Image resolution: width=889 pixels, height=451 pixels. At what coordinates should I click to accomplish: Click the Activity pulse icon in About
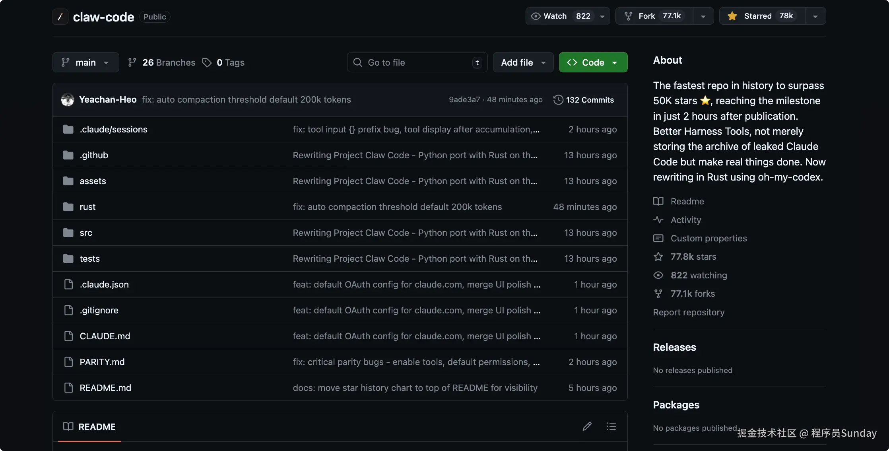tap(658, 220)
